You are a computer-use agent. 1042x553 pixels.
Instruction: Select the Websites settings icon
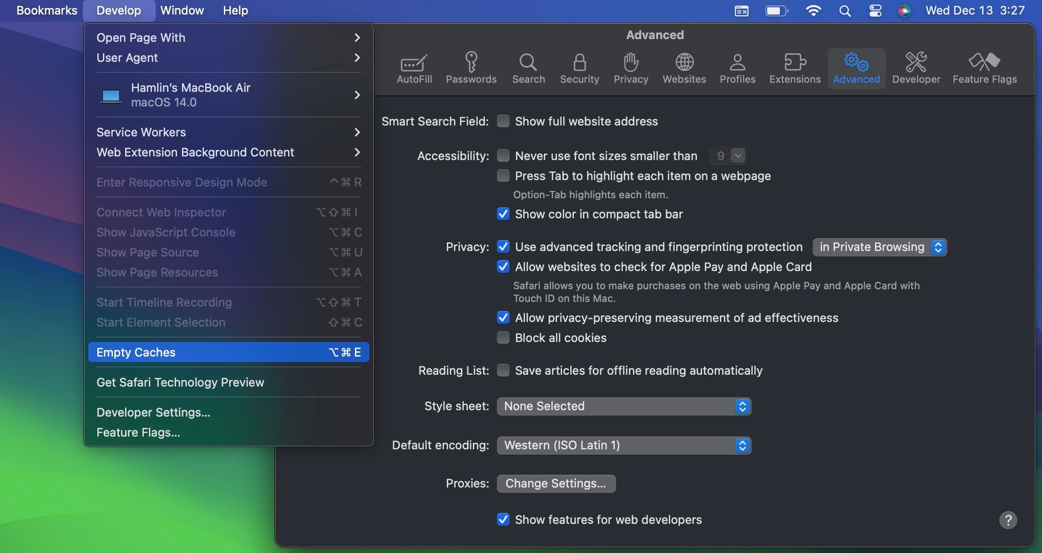click(x=684, y=67)
